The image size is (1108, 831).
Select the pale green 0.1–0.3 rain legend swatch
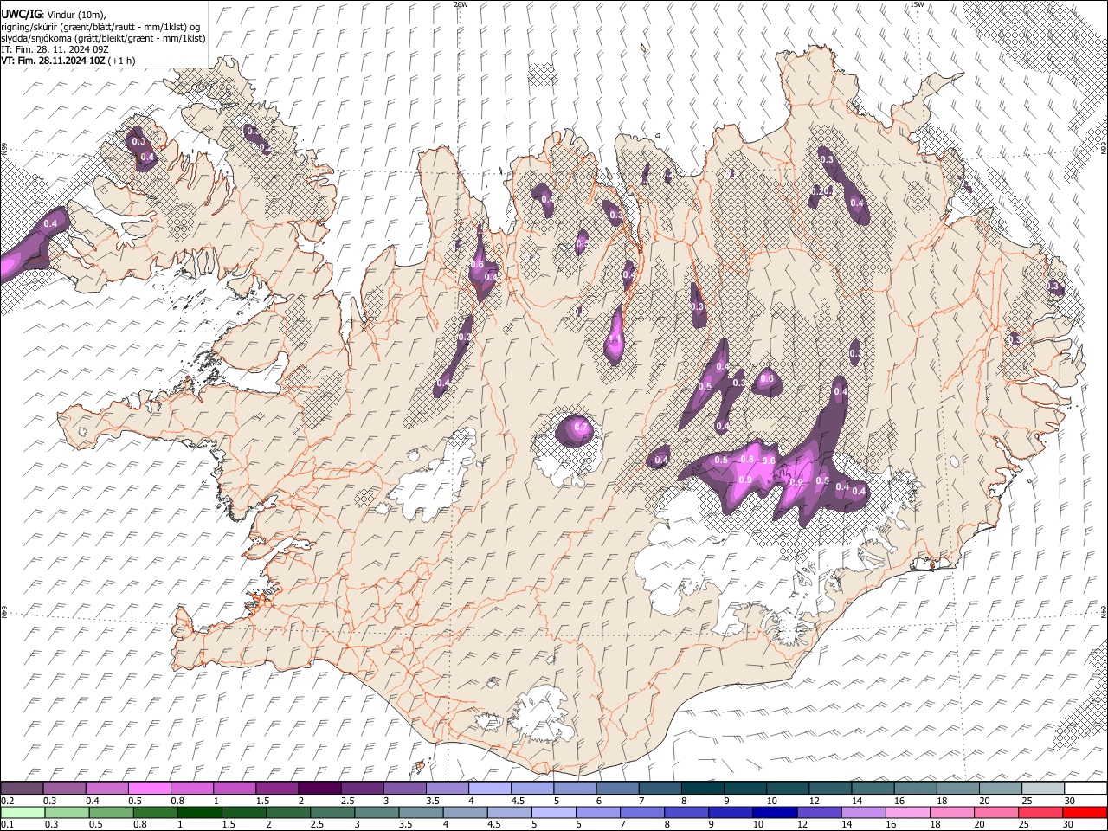22,812
